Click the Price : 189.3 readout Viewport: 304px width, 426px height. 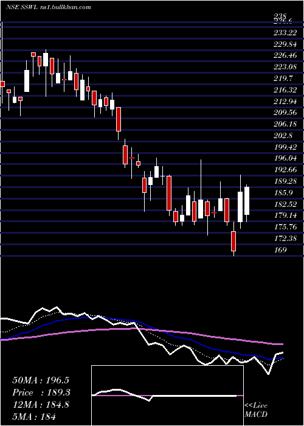point(42,393)
